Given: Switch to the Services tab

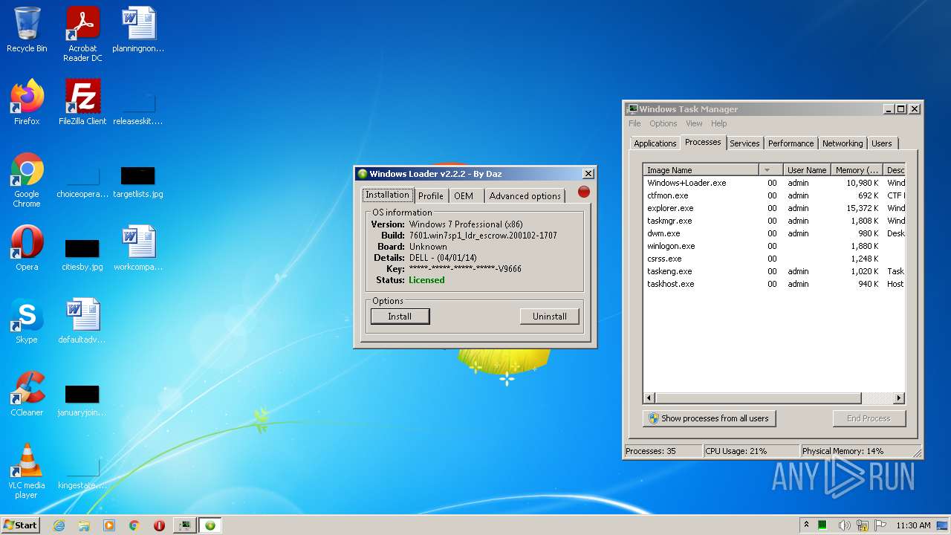Looking at the screenshot, I should click(744, 143).
